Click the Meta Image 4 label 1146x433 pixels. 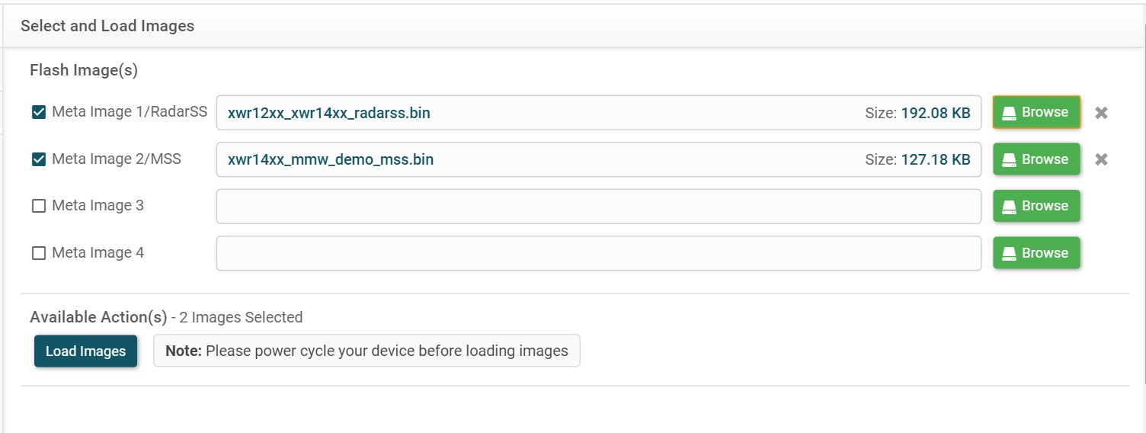pos(98,253)
